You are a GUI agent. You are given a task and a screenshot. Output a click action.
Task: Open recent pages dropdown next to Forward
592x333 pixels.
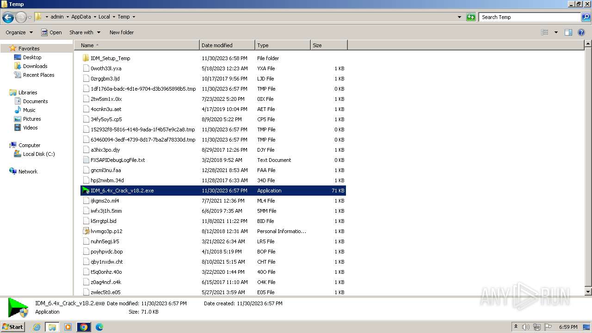pos(30,17)
